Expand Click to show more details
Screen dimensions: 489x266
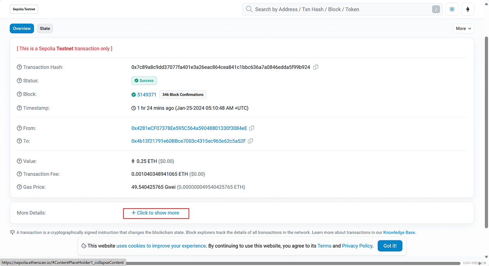pyautogui.click(x=156, y=213)
